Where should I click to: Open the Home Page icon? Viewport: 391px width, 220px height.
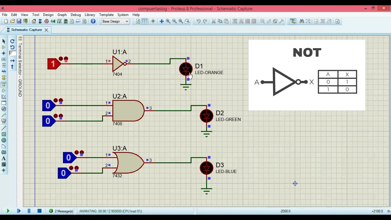click(x=34, y=21)
